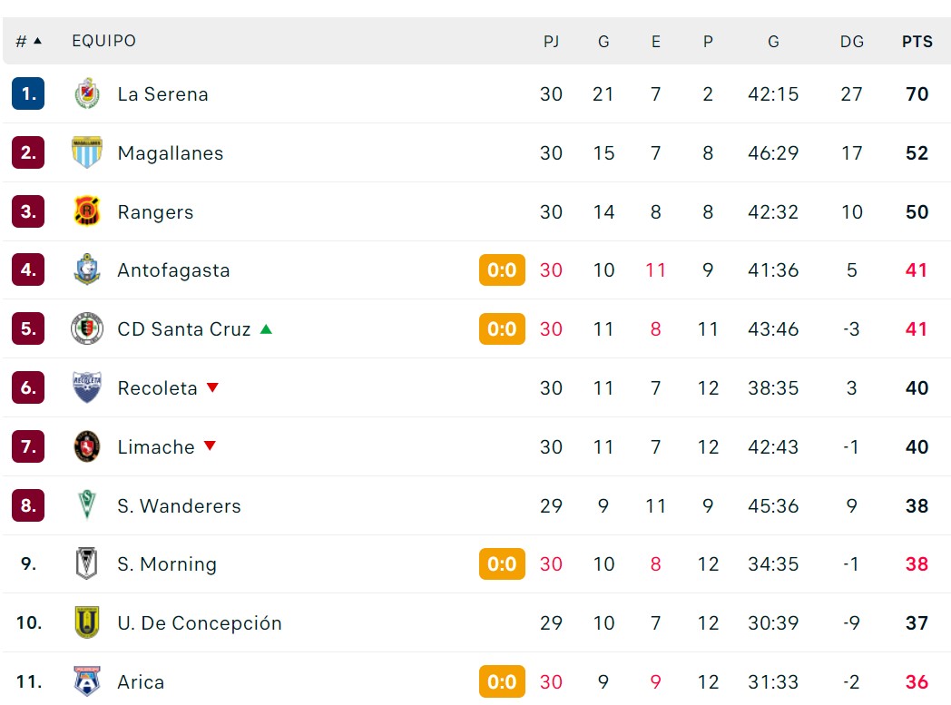Click the La Serena team crest

pos(87,94)
